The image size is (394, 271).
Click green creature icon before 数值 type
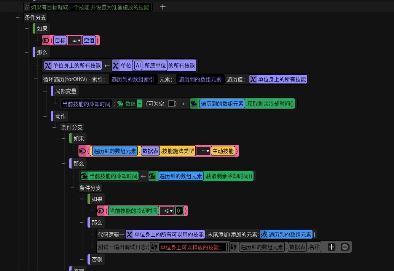pos(120,104)
